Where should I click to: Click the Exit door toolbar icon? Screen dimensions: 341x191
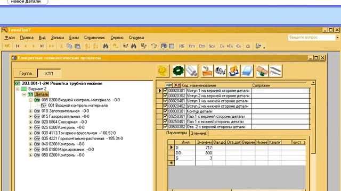click(x=258, y=46)
